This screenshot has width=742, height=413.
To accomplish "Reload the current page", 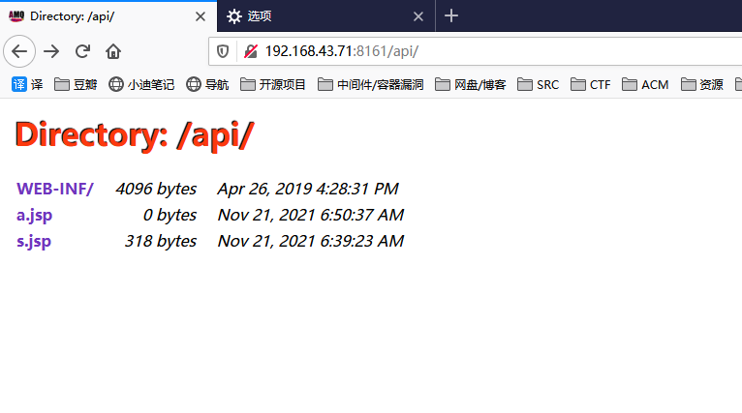I will click(82, 51).
